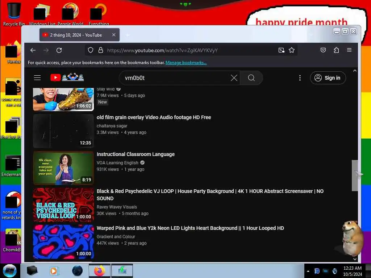Open old film grain overlay video title

(154, 117)
